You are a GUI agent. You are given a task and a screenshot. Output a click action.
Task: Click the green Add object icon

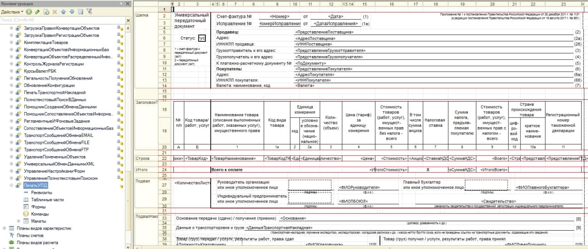click(29, 11)
